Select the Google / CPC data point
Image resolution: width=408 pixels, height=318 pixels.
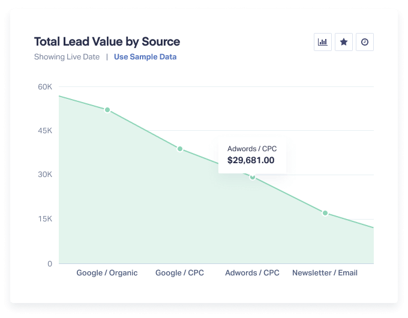pos(180,149)
